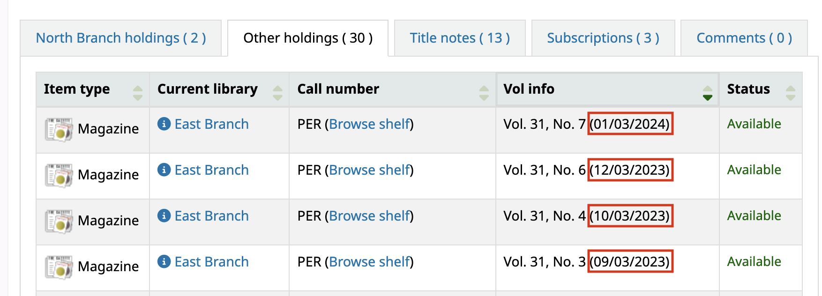Click Magazine icon in the 01/03/2024 row

tap(59, 130)
